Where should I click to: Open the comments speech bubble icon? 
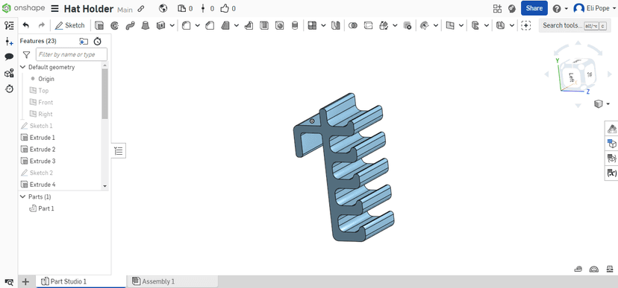click(9, 57)
